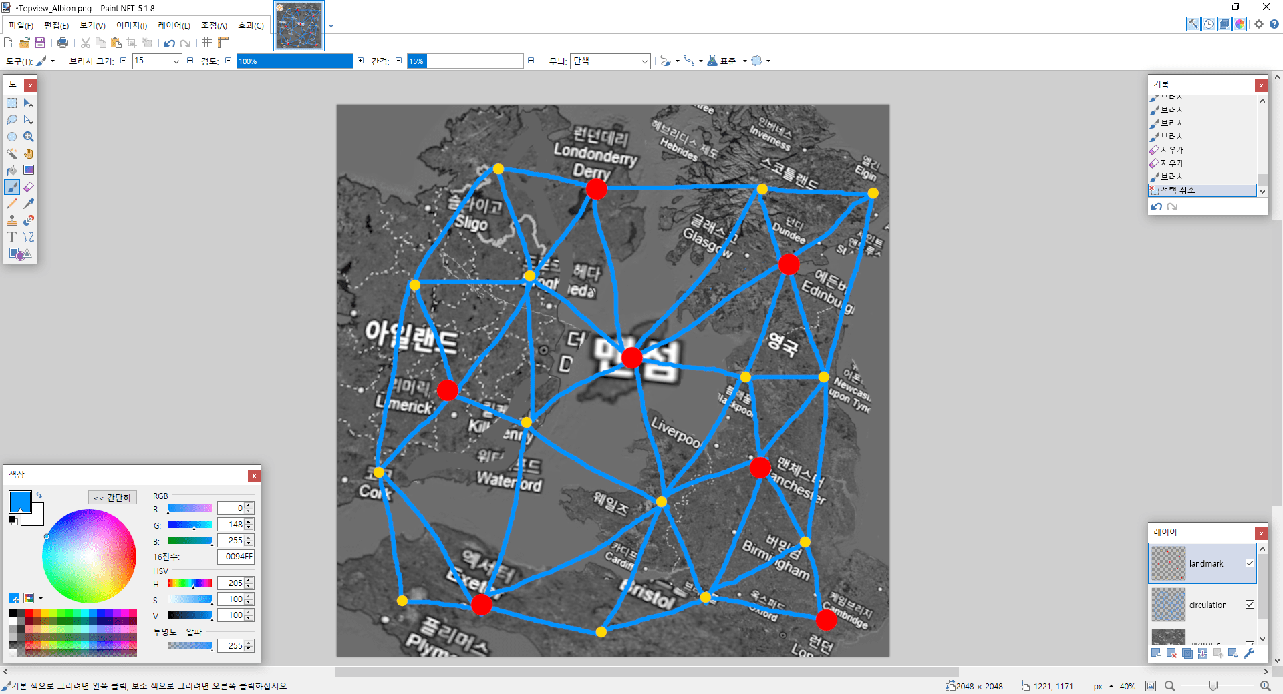The height and width of the screenshot is (694, 1283).
Task: Choose the Eraser tool in toolbox
Action: (x=29, y=187)
